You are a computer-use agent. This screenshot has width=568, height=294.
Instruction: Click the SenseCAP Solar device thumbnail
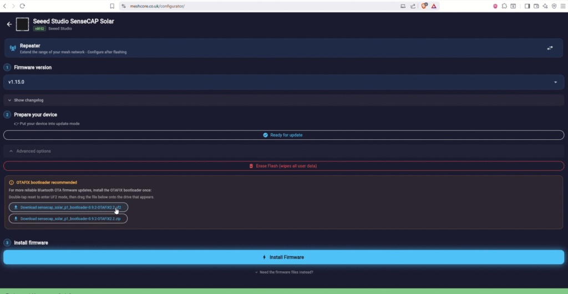[22, 24]
